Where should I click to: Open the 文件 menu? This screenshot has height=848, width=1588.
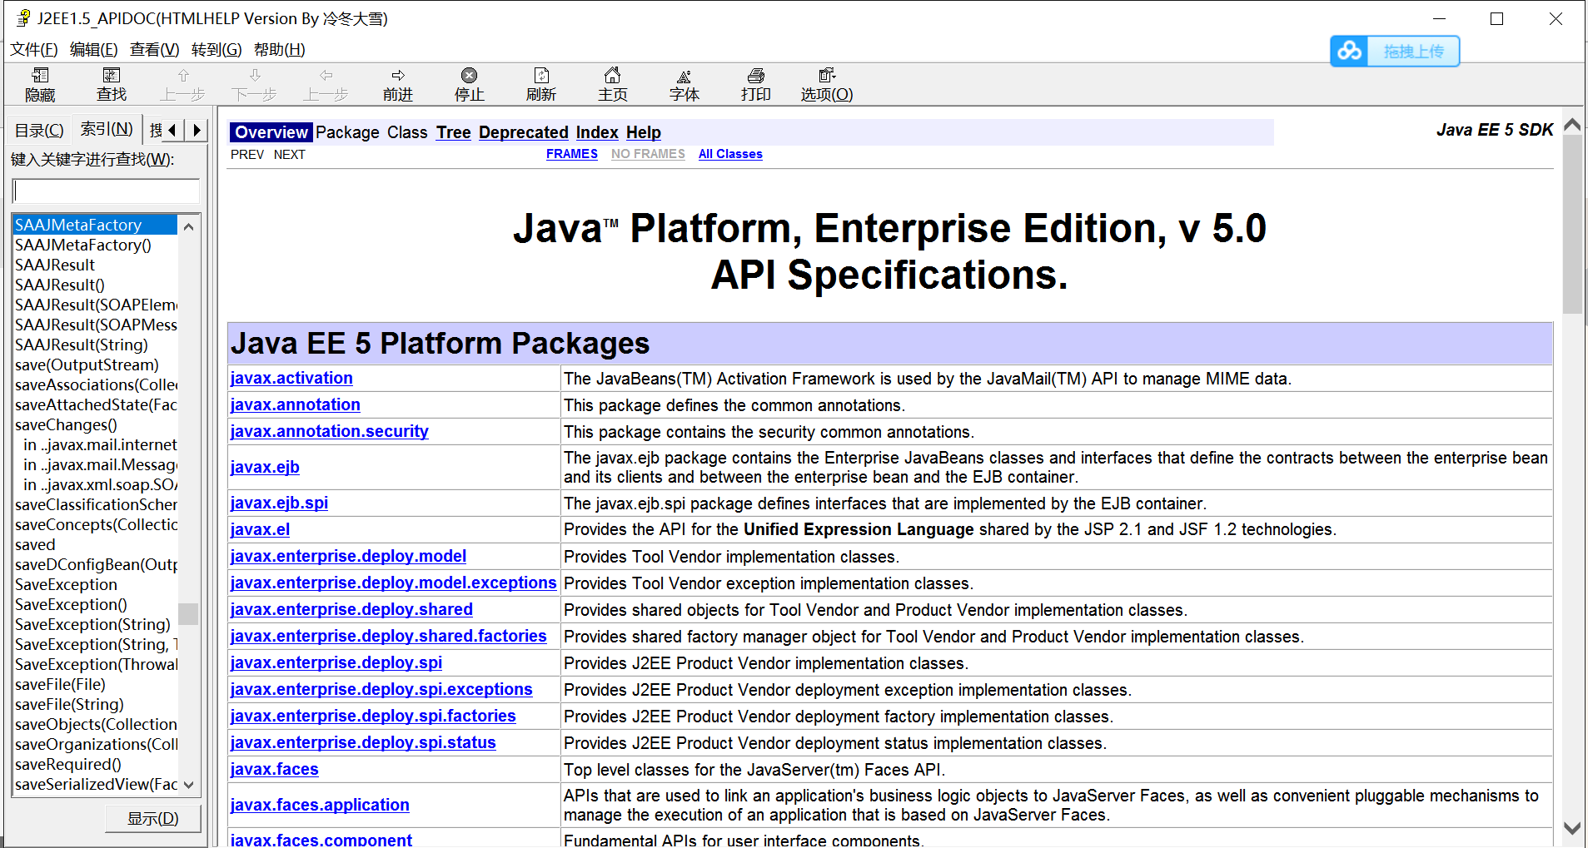point(33,49)
